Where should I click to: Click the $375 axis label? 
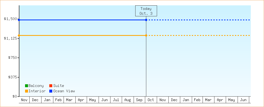pyautogui.click(x=12, y=77)
